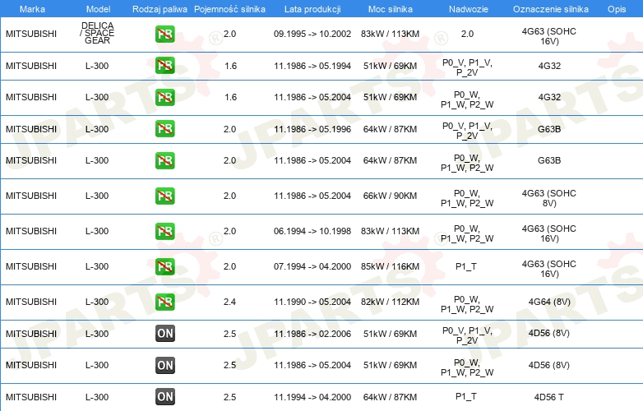This screenshot has height=411, width=643.
Task: Click the Model column header
Action: click(x=99, y=9)
